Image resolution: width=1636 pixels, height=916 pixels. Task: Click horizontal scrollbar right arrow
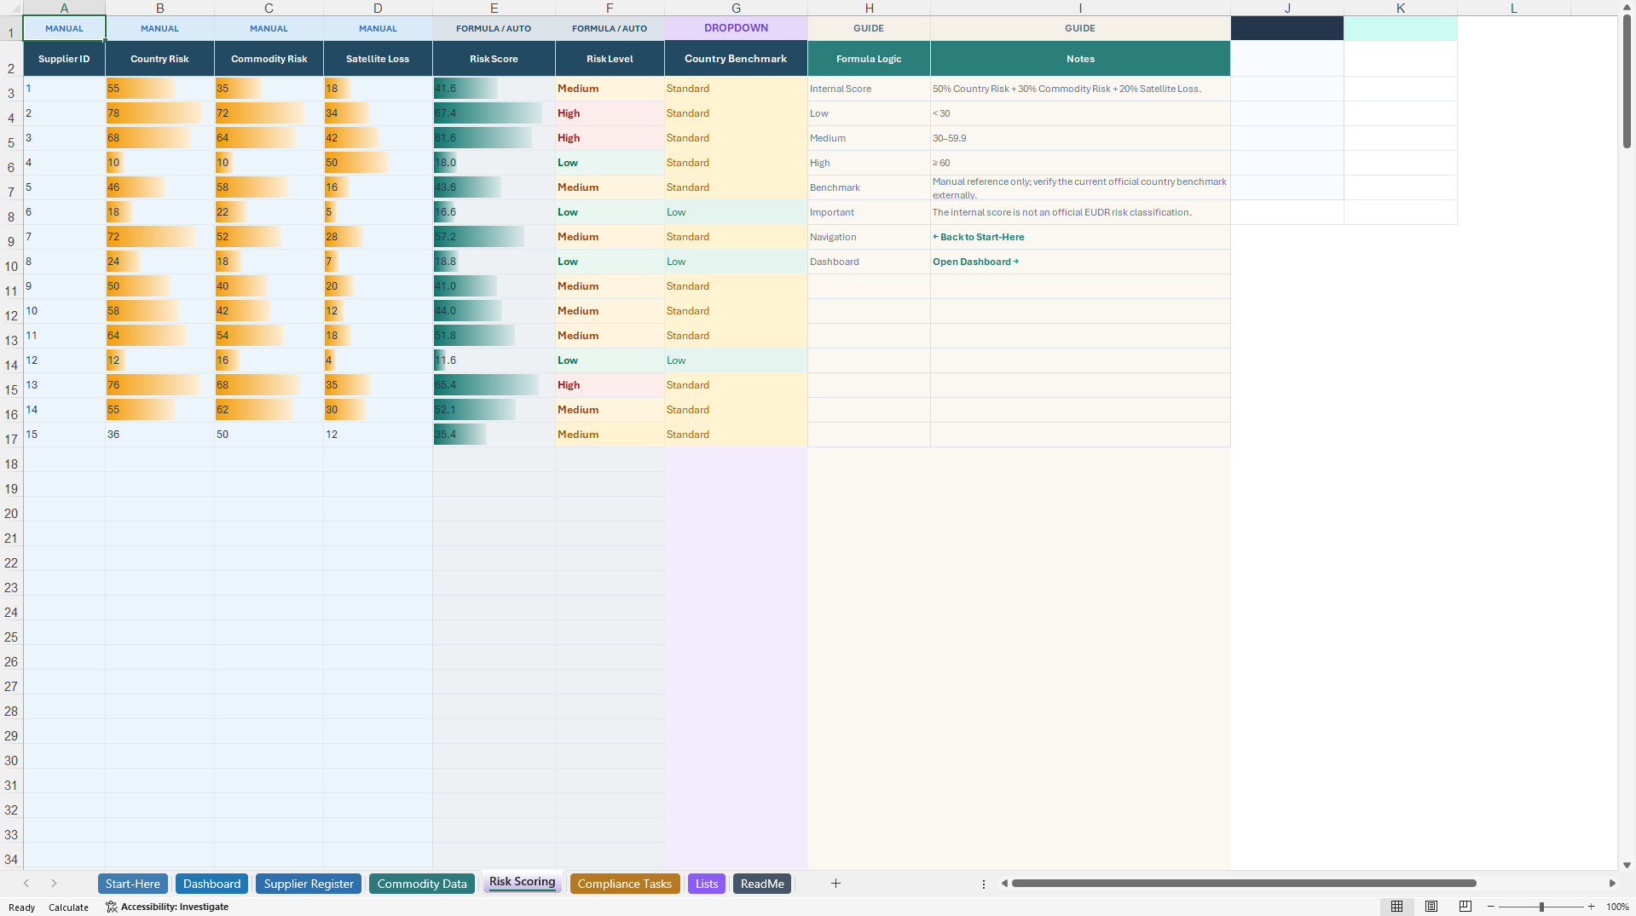[1612, 884]
